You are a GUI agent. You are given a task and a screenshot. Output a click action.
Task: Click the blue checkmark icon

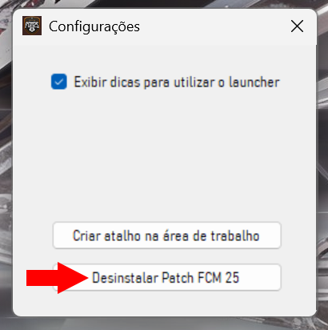(x=59, y=82)
